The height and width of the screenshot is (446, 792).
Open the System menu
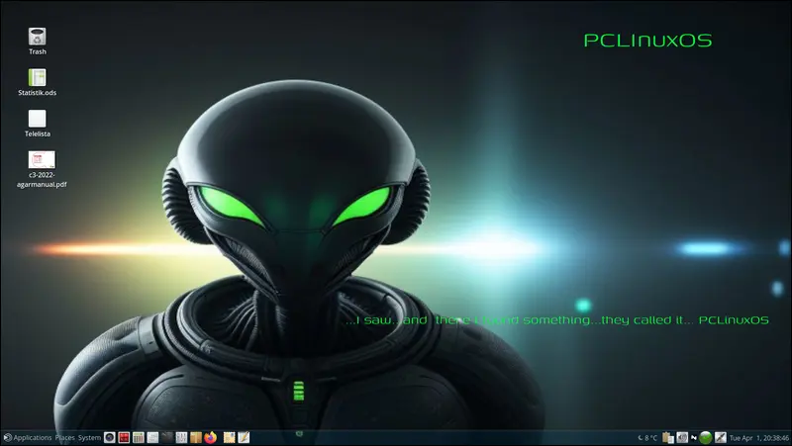click(89, 437)
